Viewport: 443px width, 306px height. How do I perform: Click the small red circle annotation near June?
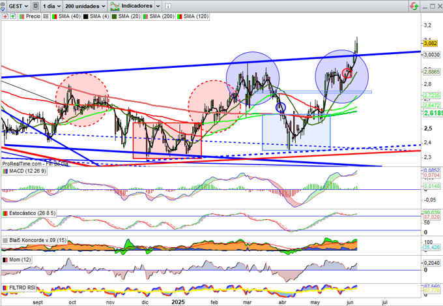point(347,73)
